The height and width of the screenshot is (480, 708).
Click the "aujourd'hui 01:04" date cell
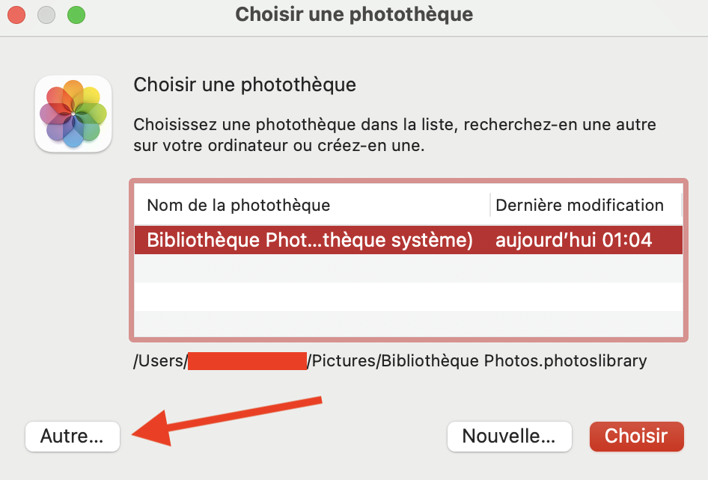click(x=573, y=240)
